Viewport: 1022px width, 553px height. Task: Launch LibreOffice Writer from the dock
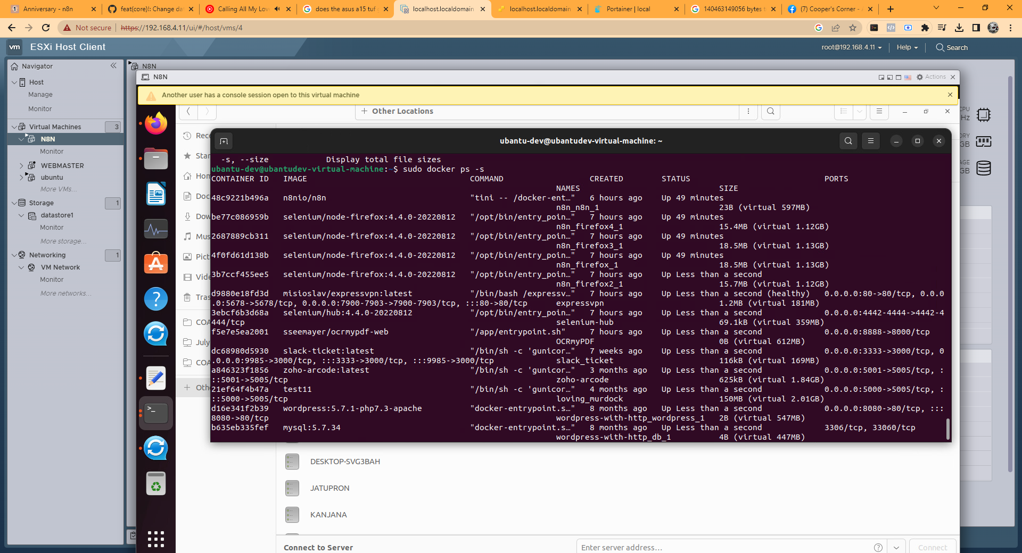pos(155,194)
